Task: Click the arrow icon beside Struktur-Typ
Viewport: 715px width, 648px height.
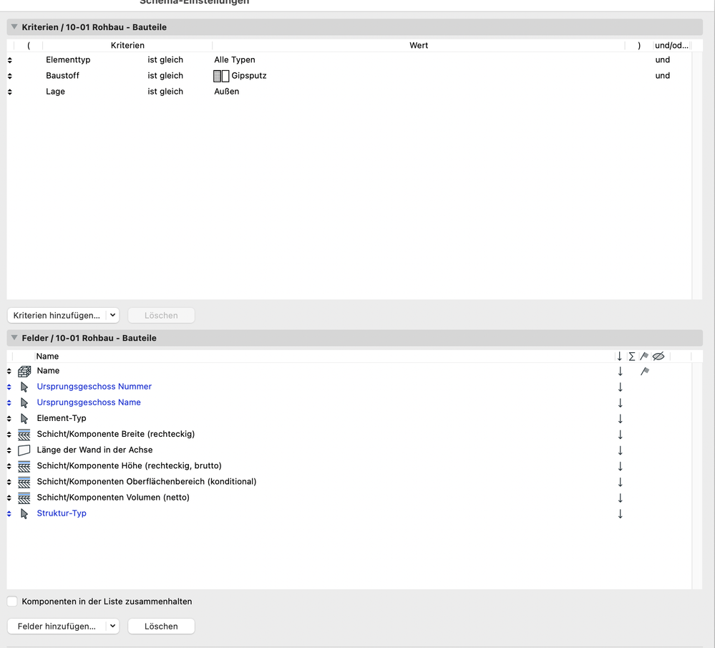Action: point(24,513)
